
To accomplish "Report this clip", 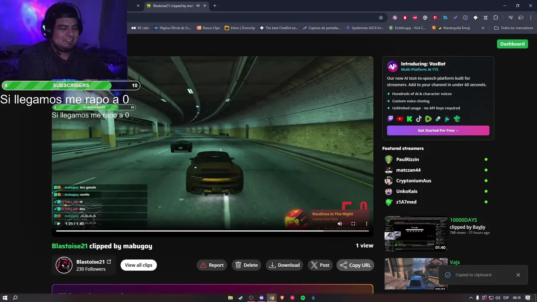I will [x=212, y=265].
